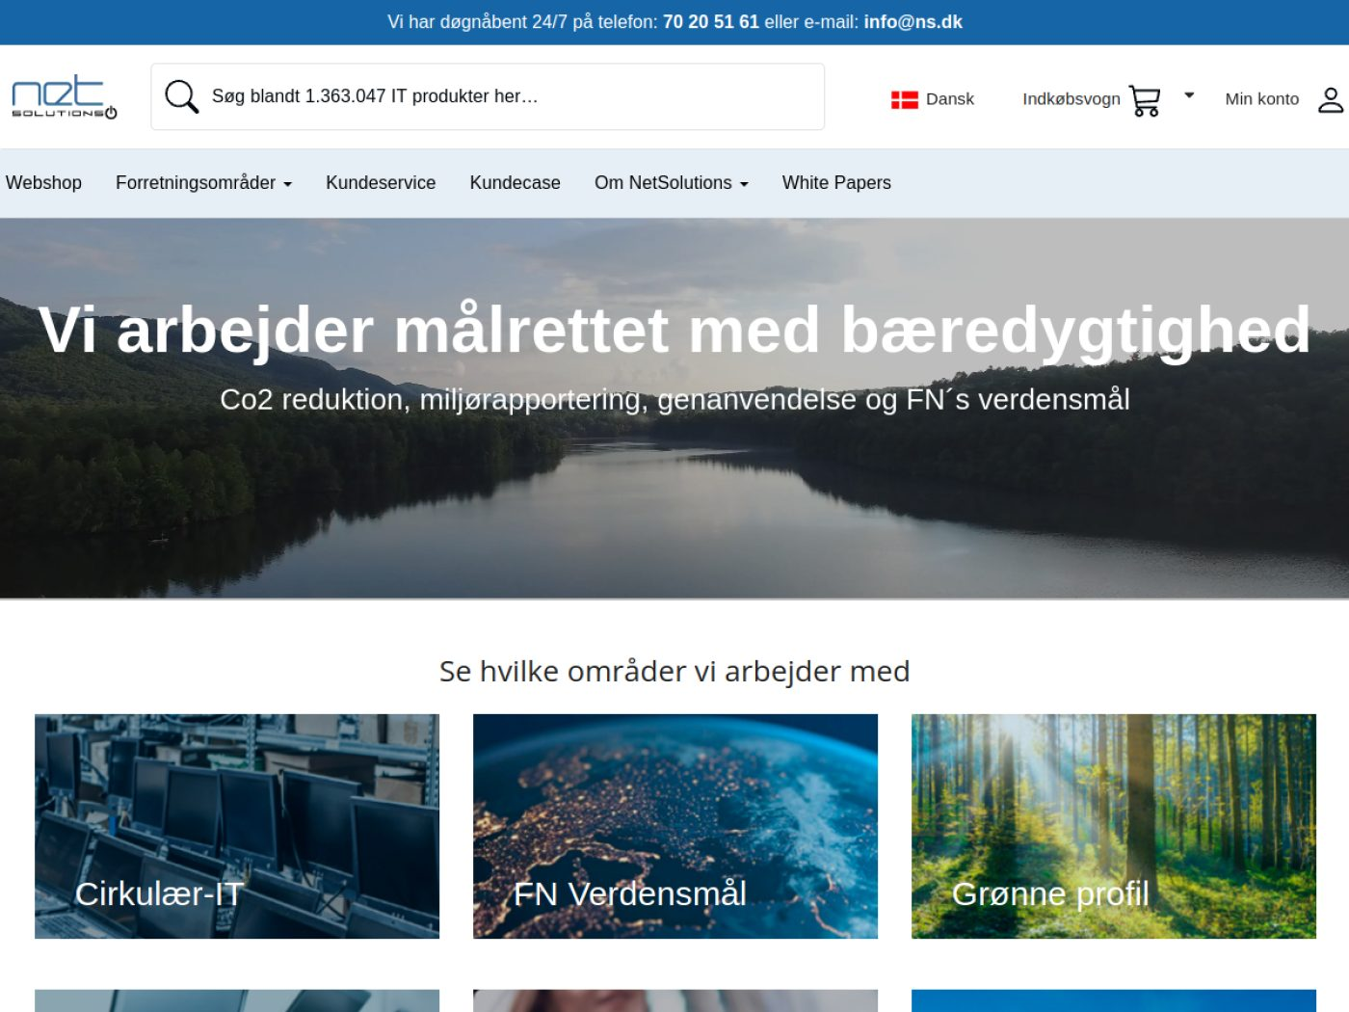Go to Kundeservice page

pos(381,183)
